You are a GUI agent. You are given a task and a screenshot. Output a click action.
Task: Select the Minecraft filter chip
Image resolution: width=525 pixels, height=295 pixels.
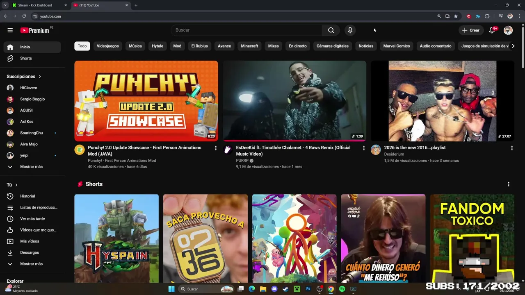point(249,46)
